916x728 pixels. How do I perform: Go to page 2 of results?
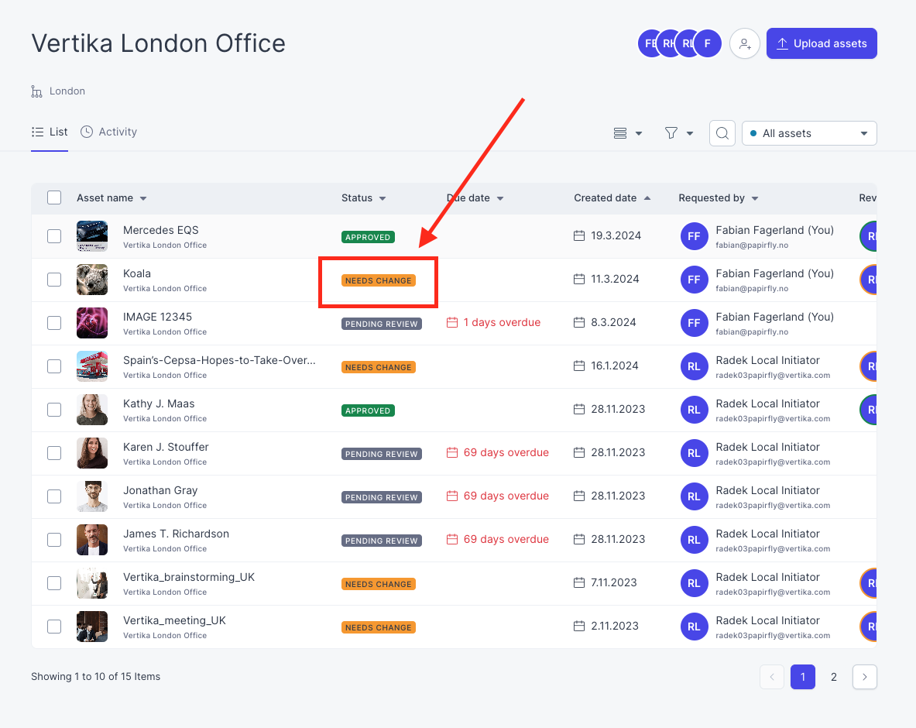point(834,677)
